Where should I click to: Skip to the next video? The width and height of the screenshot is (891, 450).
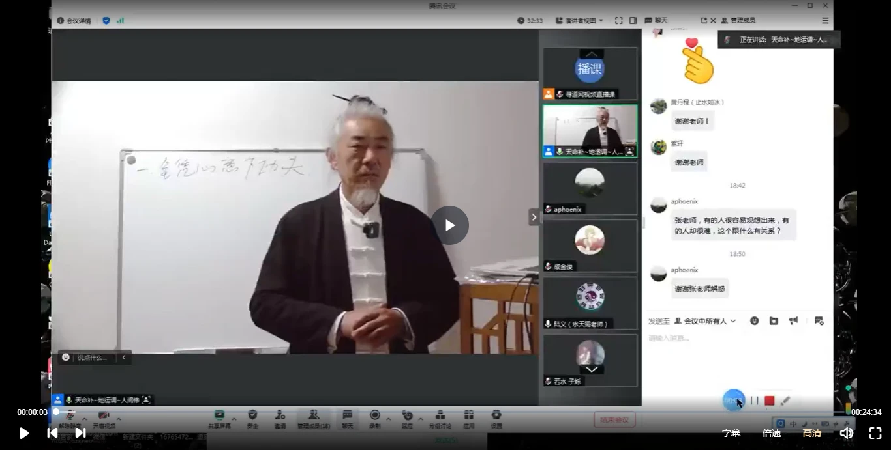point(81,433)
